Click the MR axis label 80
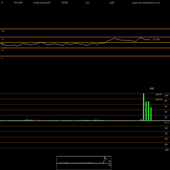 tap(166, 101)
